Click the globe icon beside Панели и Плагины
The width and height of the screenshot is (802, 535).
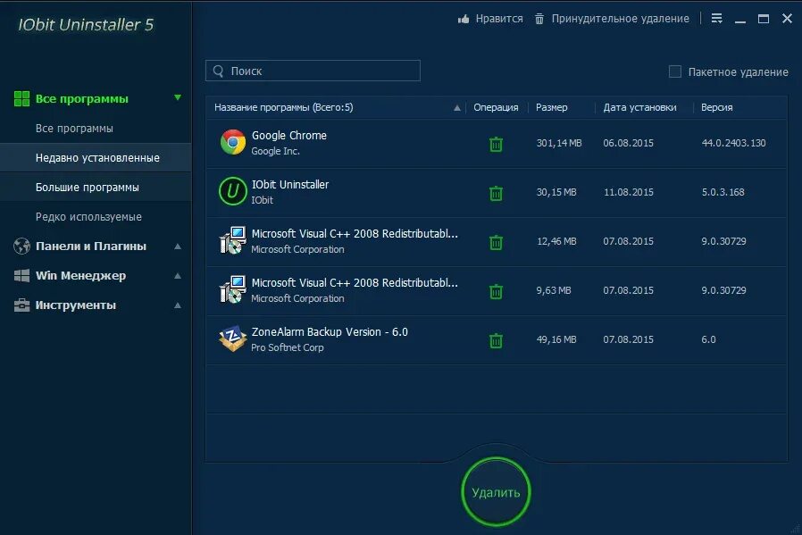(21, 246)
